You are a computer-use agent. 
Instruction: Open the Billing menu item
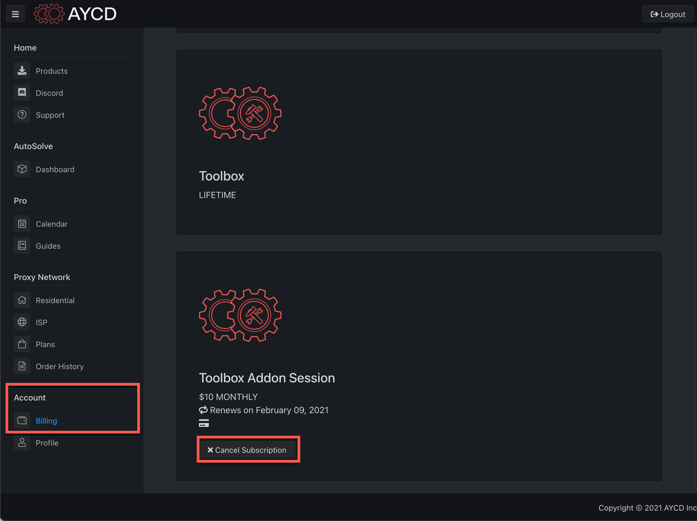[x=46, y=421]
